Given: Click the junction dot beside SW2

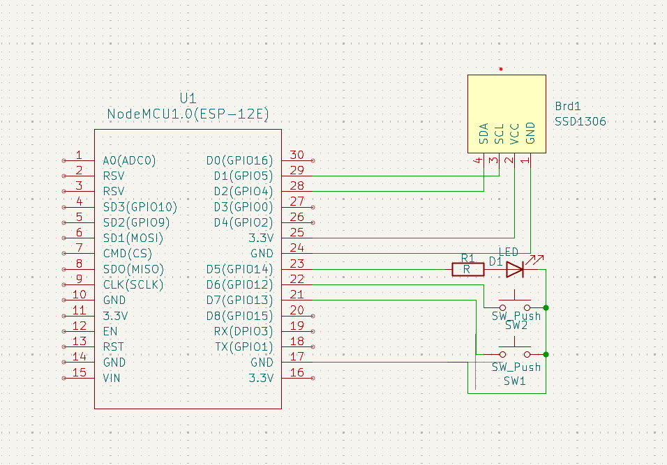Looking at the screenshot, I should point(546,307).
